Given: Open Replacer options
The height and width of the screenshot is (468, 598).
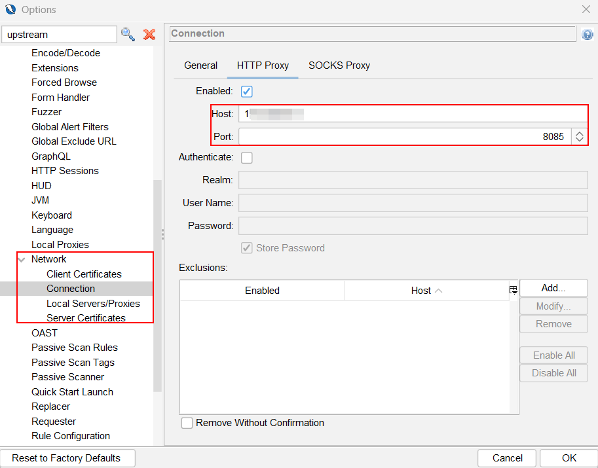Looking at the screenshot, I should pyautogui.click(x=50, y=406).
